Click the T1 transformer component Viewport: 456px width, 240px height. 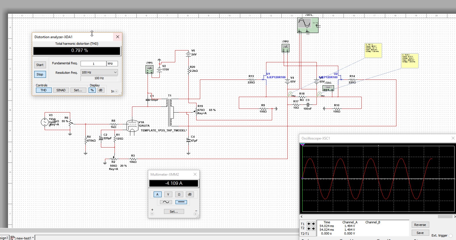point(170,112)
